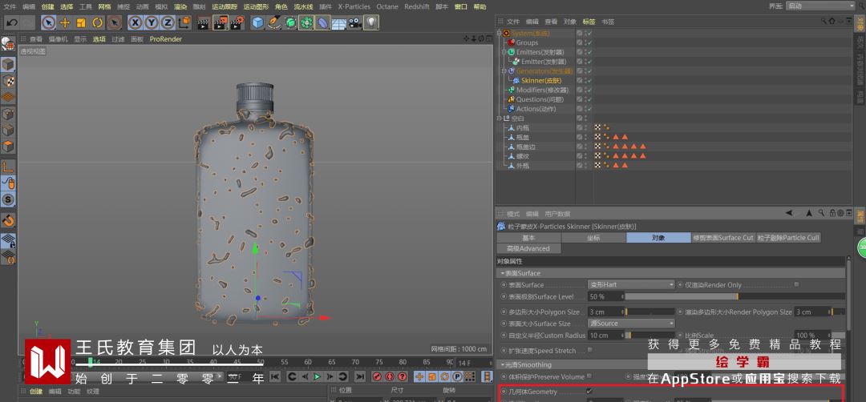The image size is (866, 402).
Task: Toggle Skinner object enable checkmark
Action: click(589, 81)
